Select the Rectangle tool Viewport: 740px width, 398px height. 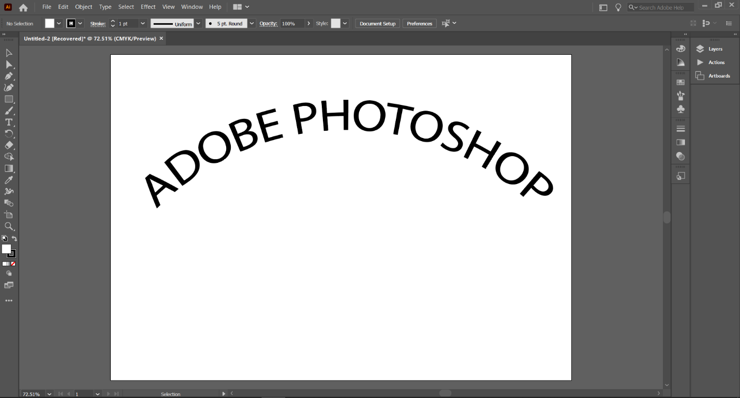(9, 99)
